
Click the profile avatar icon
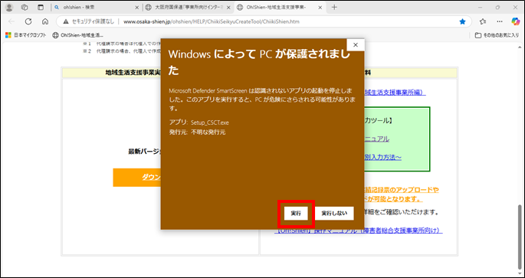(9, 7)
